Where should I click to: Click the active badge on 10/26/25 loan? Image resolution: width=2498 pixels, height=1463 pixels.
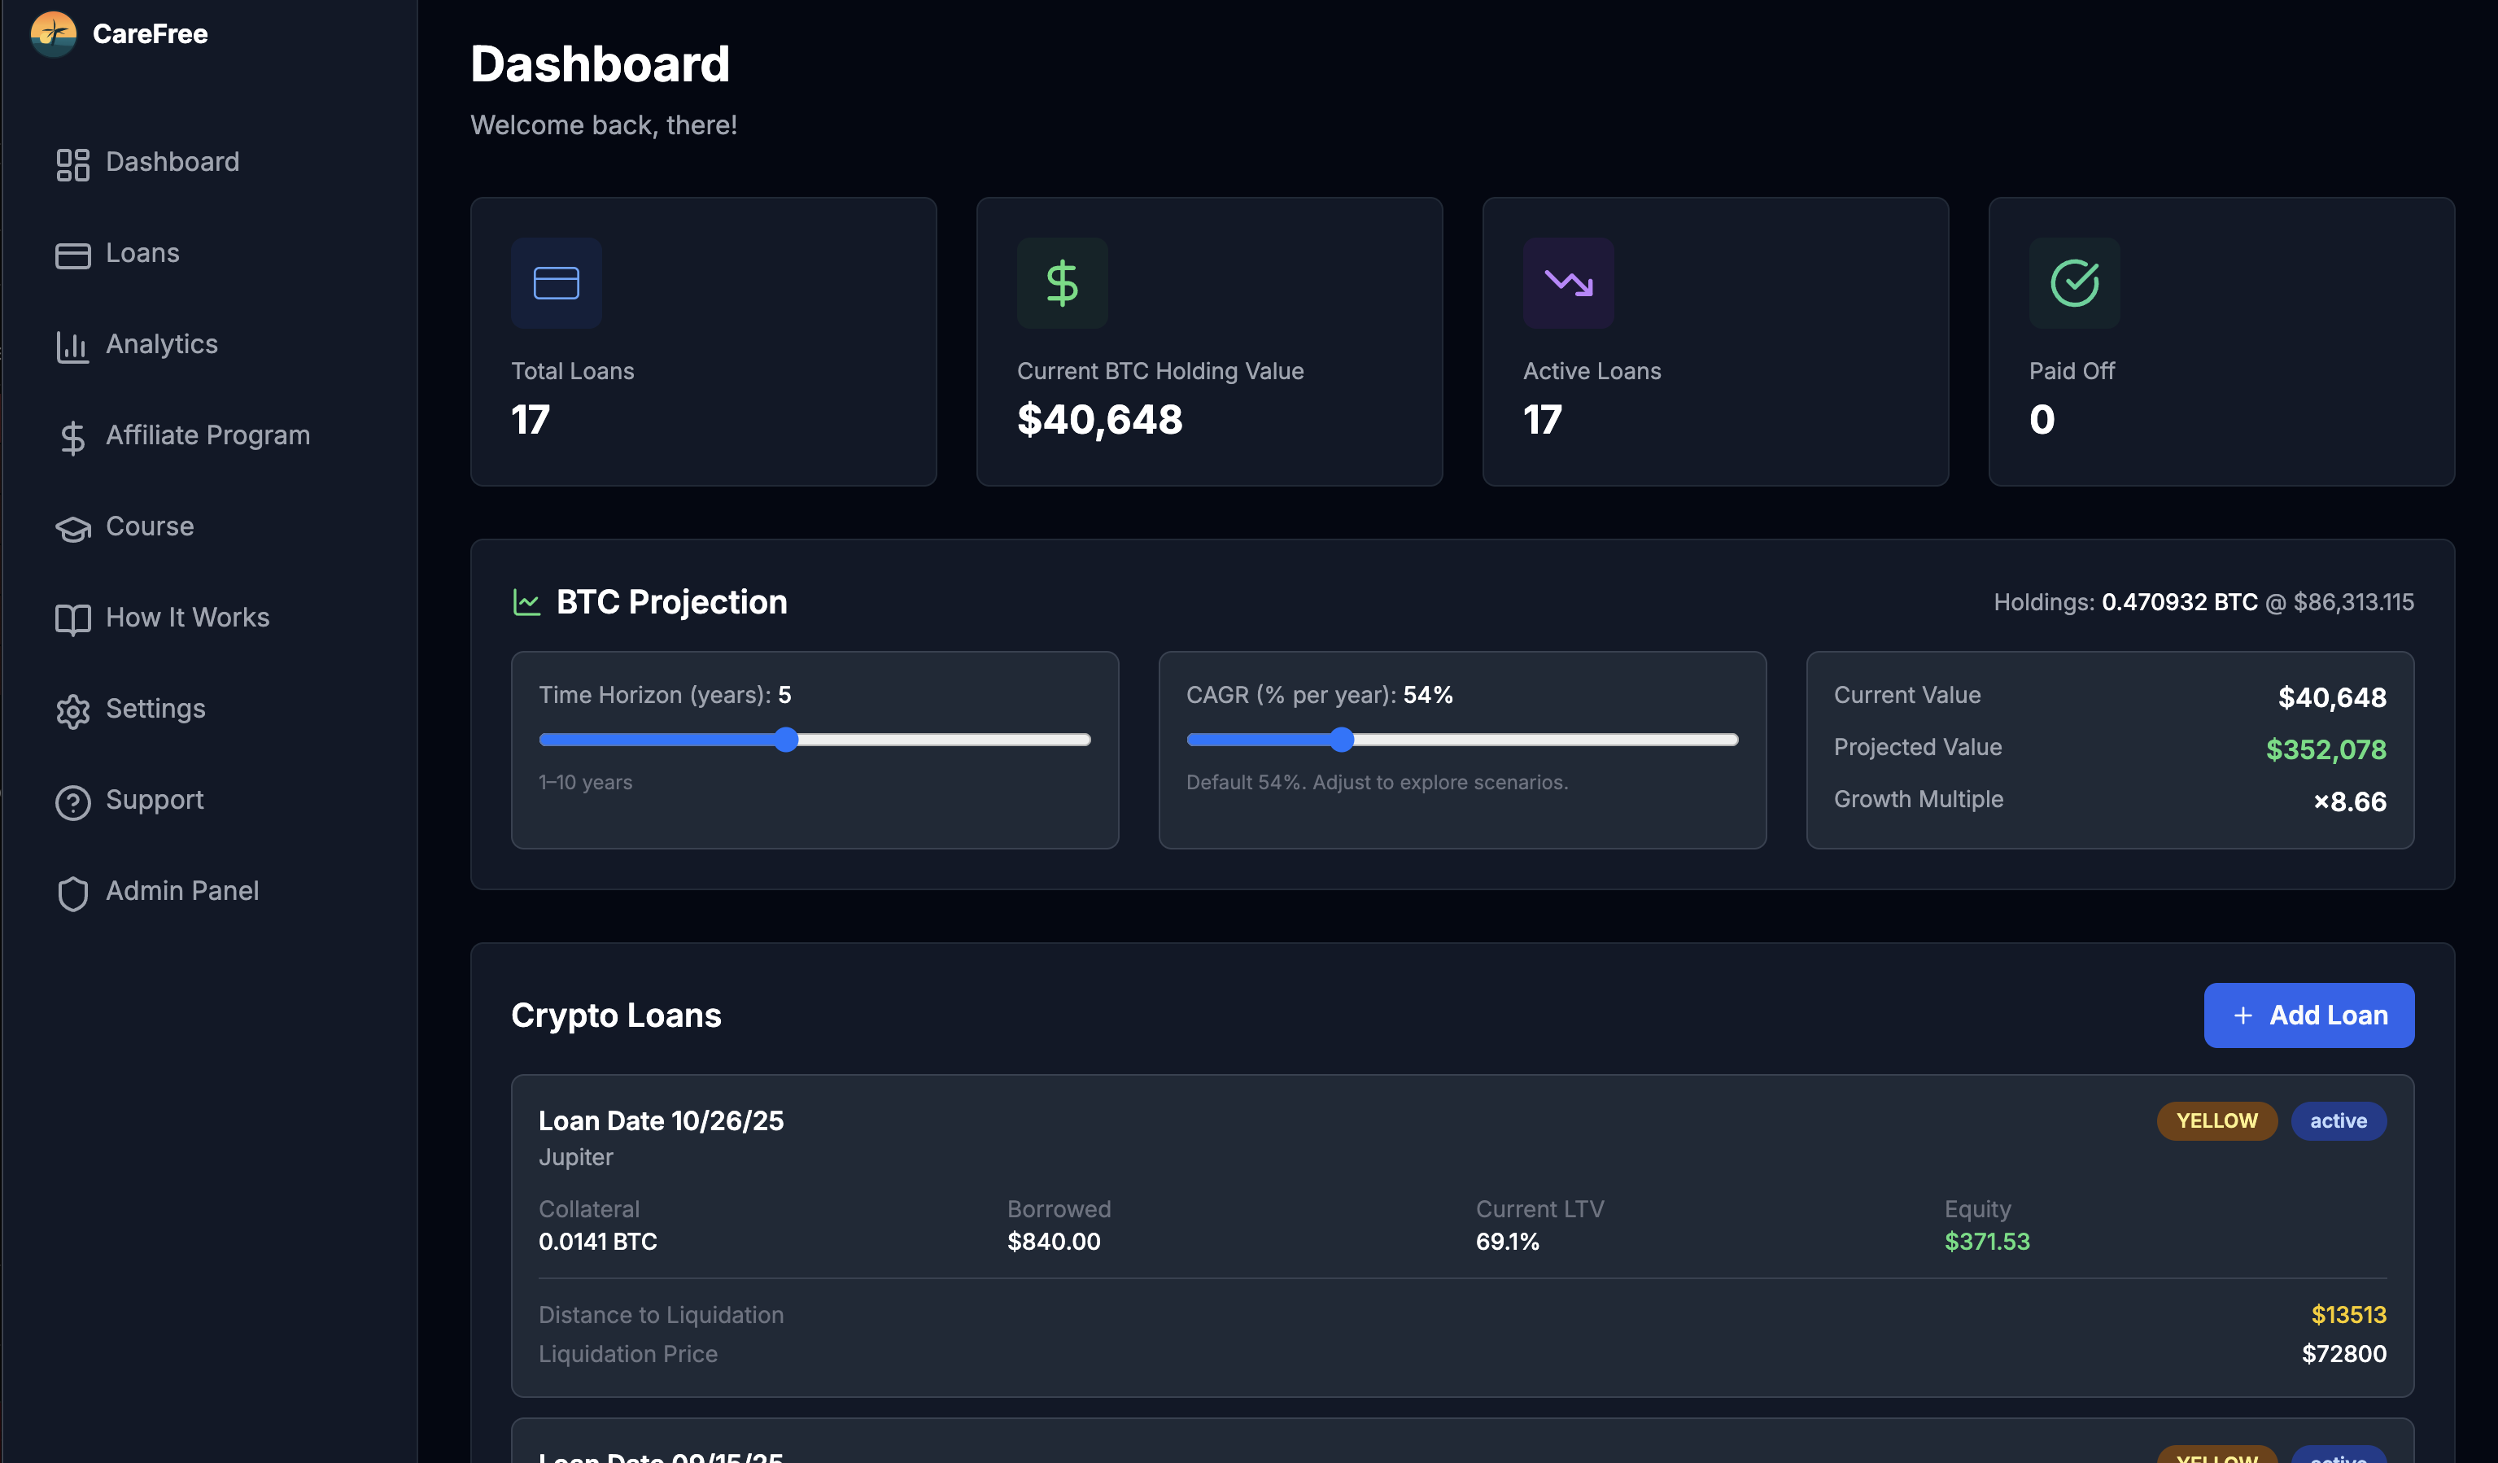click(x=2338, y=1121)
